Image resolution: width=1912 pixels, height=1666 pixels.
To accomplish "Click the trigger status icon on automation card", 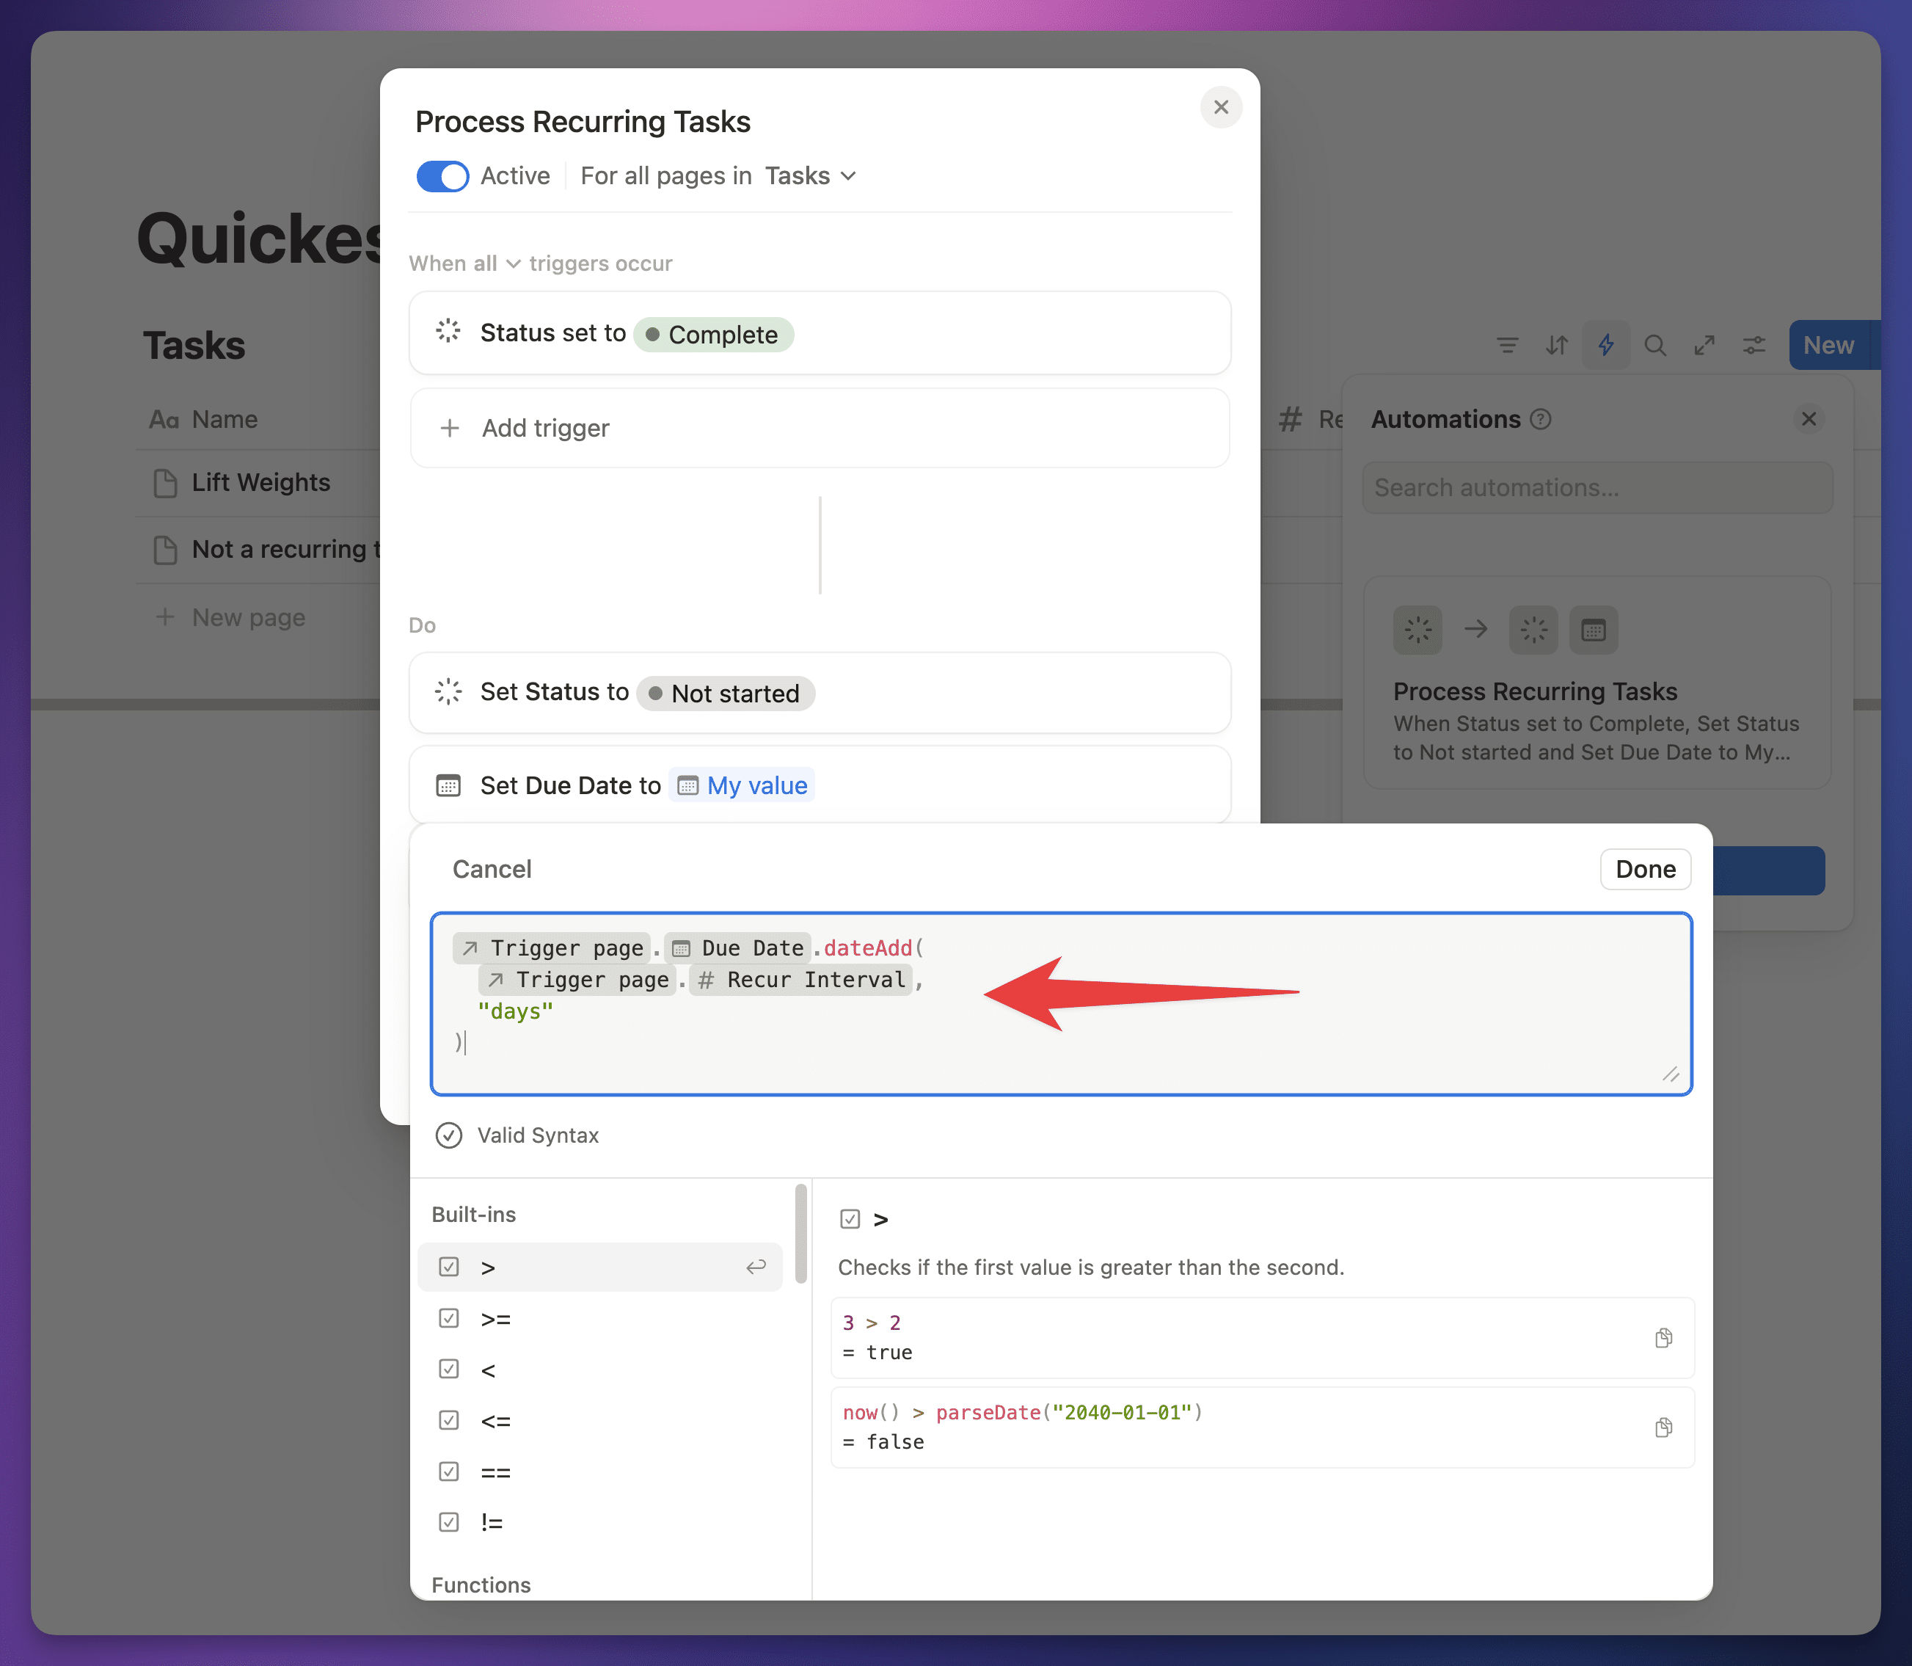I will (1417, 630).
